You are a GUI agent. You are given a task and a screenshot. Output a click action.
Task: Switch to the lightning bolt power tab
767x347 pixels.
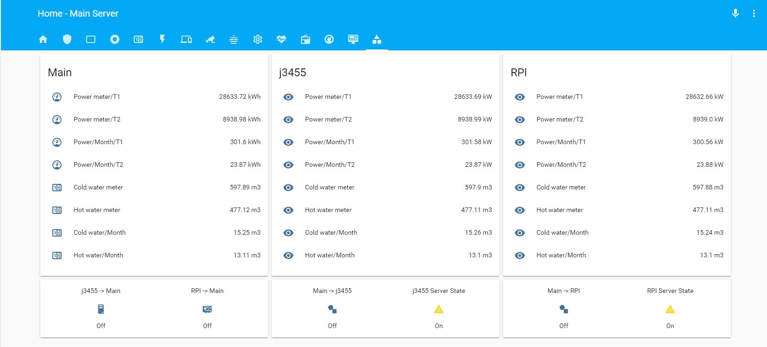162,39
